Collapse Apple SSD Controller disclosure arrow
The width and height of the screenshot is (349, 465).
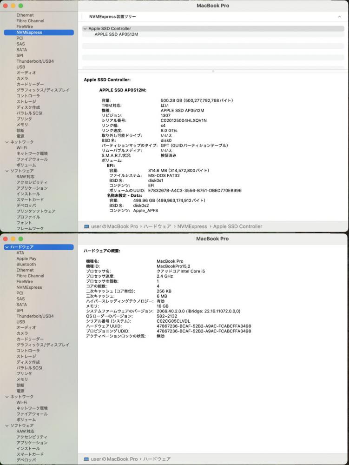point(85,28)
